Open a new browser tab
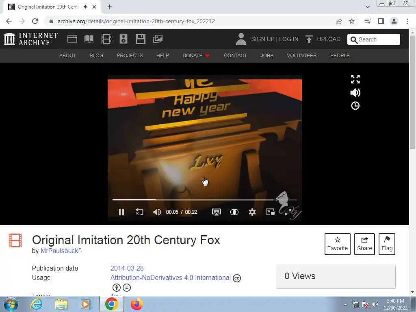 [x=110, y=7]
